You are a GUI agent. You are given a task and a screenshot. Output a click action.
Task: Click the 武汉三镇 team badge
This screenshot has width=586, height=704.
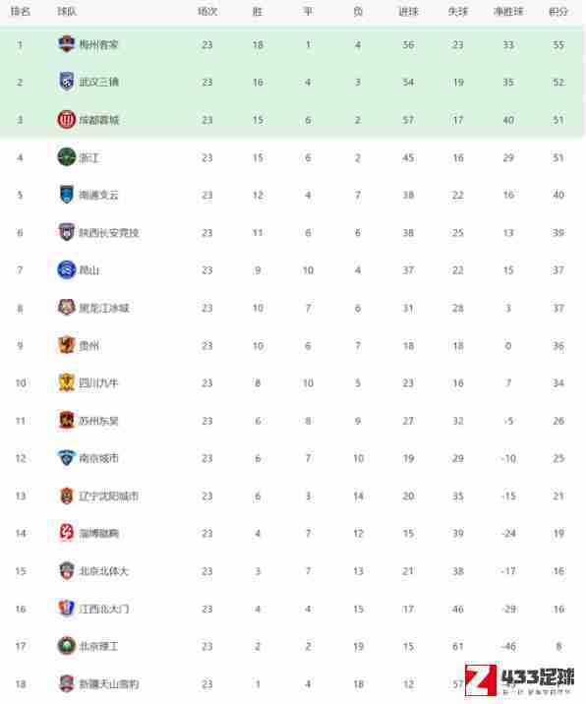67,82
